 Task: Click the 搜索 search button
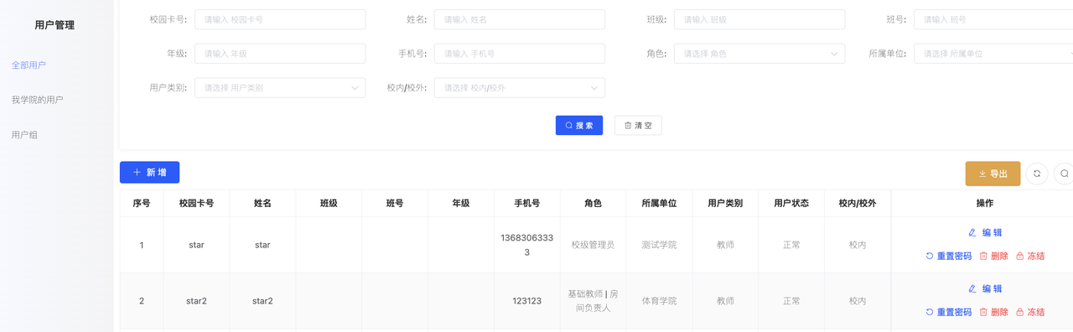[x=579, y=125]
